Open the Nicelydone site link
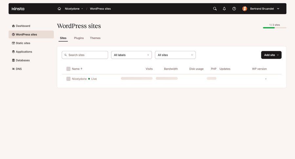 79,79
